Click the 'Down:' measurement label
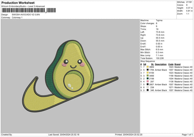Image resolution: width=194 pixels, height=137 pixels. click(143, 41)
